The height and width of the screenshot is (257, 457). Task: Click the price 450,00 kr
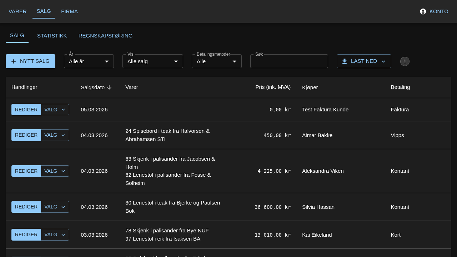277,135
